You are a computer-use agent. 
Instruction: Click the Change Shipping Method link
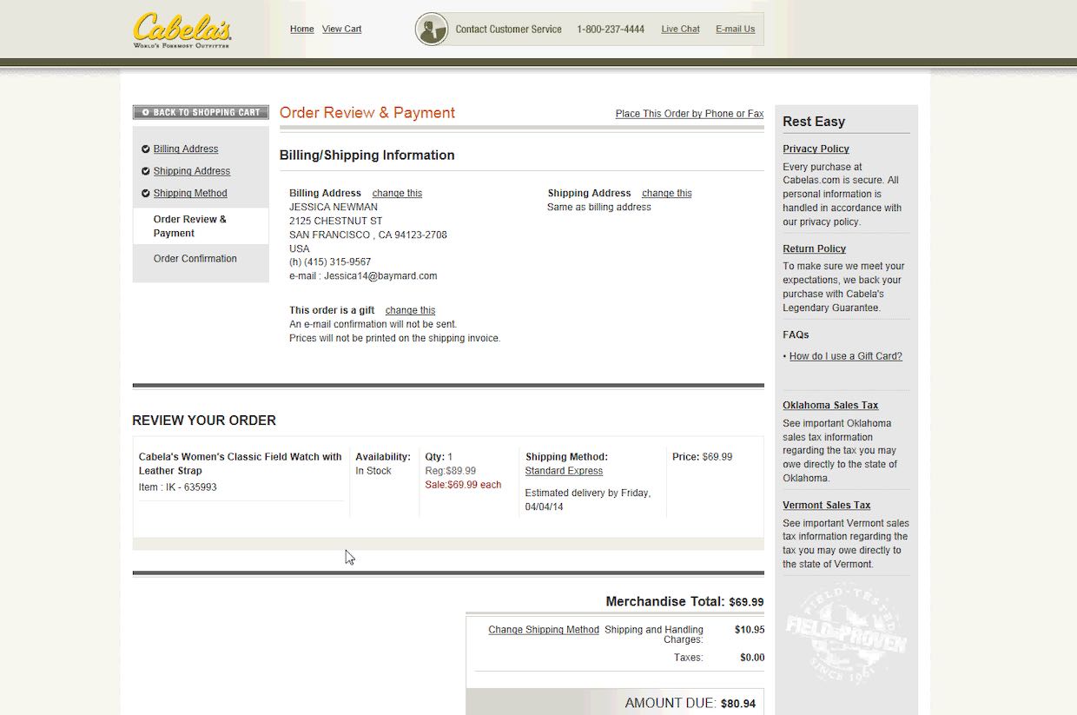point(544,629)
